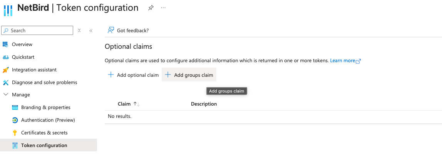Click the external link icon after Learn more

[358, 61]
